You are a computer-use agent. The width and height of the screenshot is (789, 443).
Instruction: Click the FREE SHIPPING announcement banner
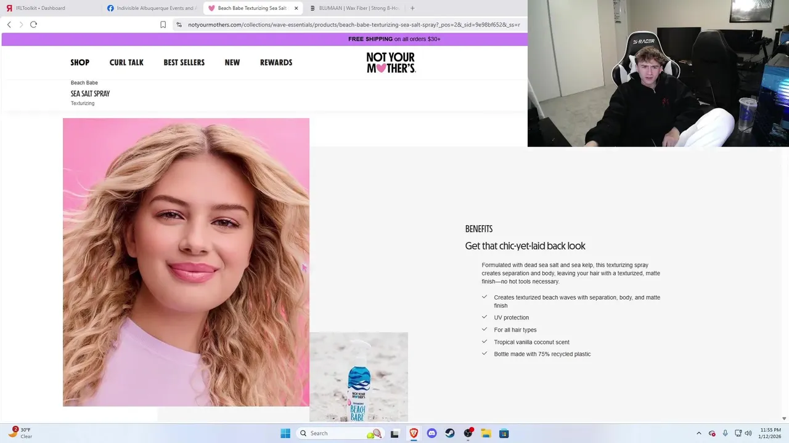coord(394,39)
